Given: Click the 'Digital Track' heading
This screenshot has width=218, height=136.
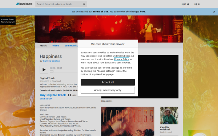Looking at the screenshot, I should (x=47, y=78).
